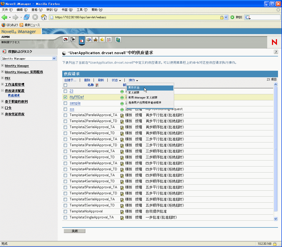
Task: Click the question mark help icon
Action: click(x=276, y=52)
